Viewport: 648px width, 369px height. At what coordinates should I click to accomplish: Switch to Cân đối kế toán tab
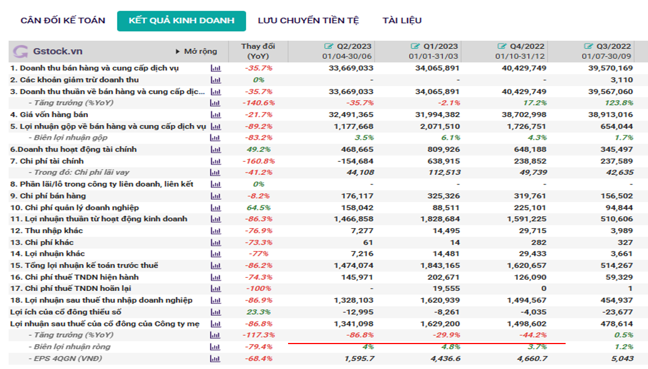(63, 21)
